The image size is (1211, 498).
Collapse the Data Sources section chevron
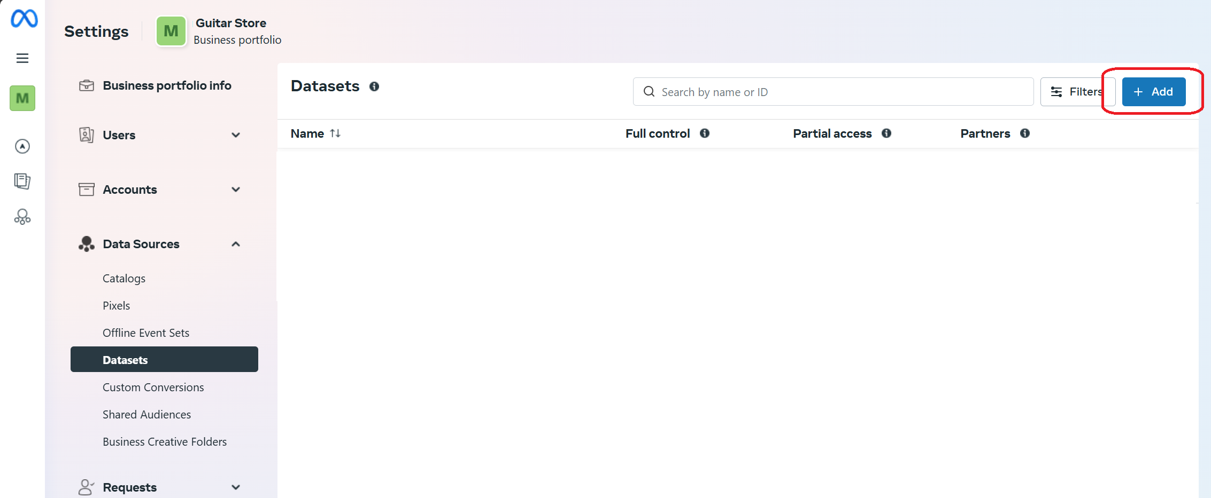coord(236,244)
